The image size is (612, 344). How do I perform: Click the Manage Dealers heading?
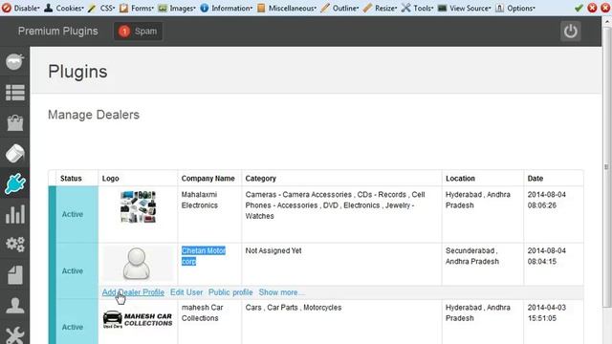pyautogui.click(x=94, y=115)
